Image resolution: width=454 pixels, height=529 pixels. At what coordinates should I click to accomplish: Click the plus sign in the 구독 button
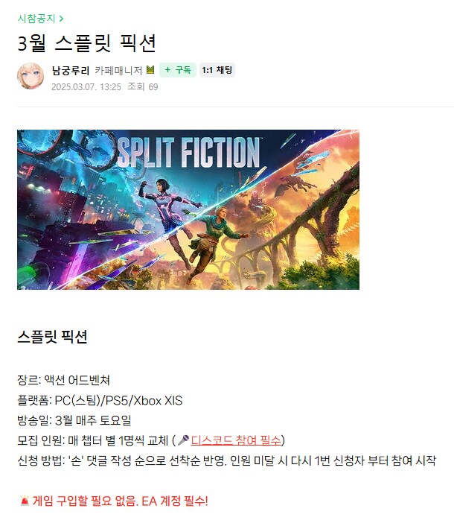[167, 70]
